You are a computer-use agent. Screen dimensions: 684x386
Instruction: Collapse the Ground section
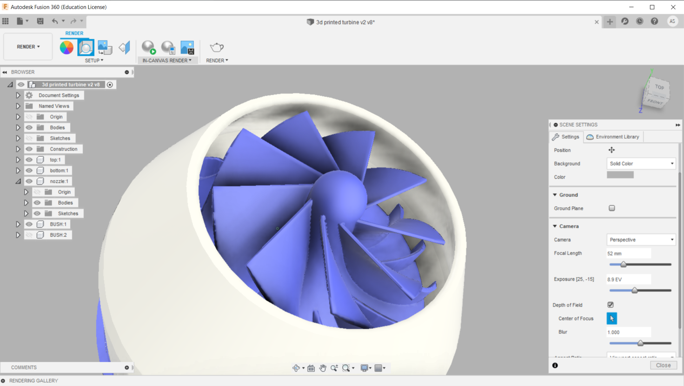555,195
